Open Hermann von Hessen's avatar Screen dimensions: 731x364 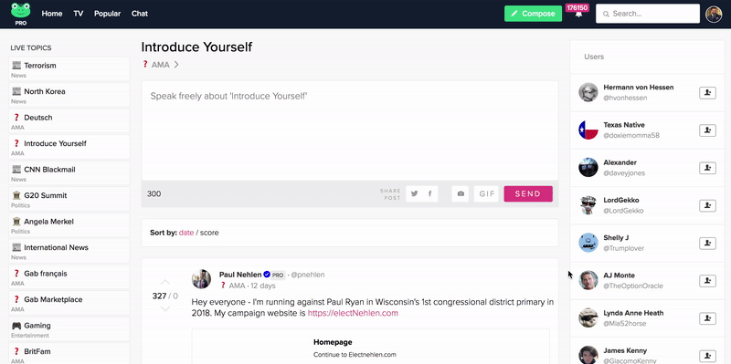point(588,92)
